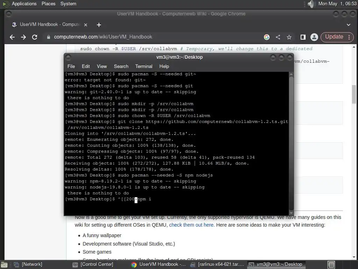The height and width of the screenshot is (269, 358).
Task: Open terminal Edit menu
Action: [x=86, y=66]
